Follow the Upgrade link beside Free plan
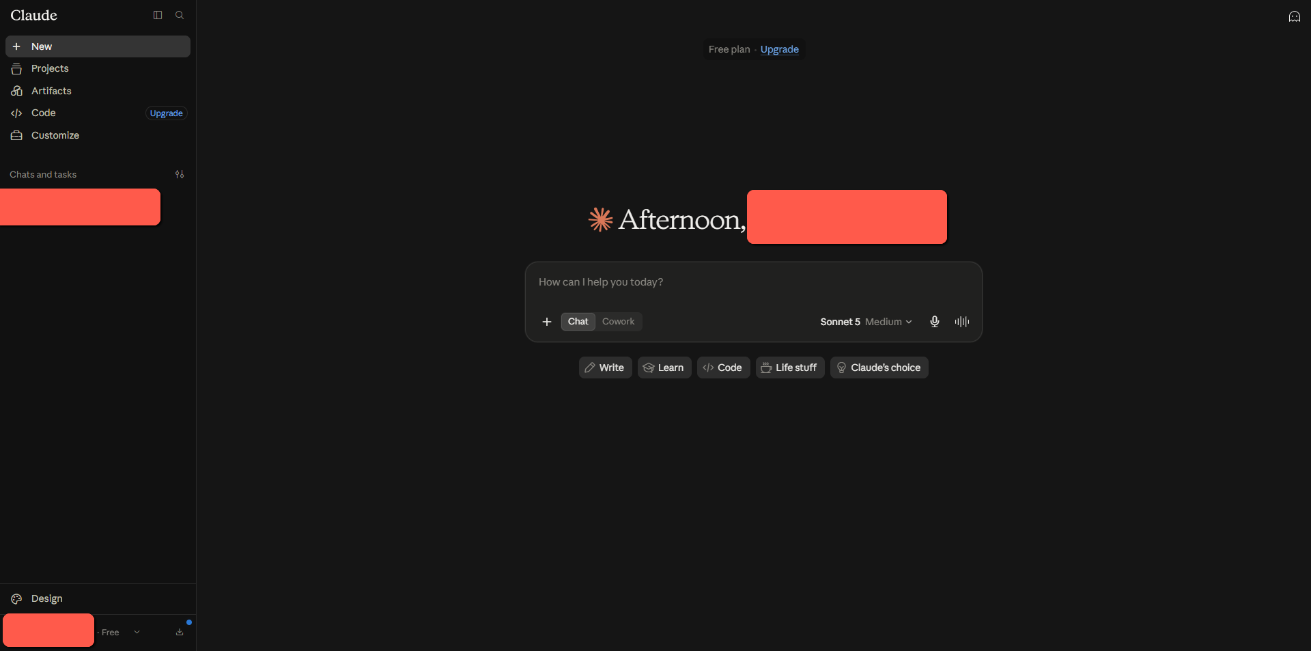This screenshot has height=651, width=1311. pyautogui.click(x=780, y=49)
